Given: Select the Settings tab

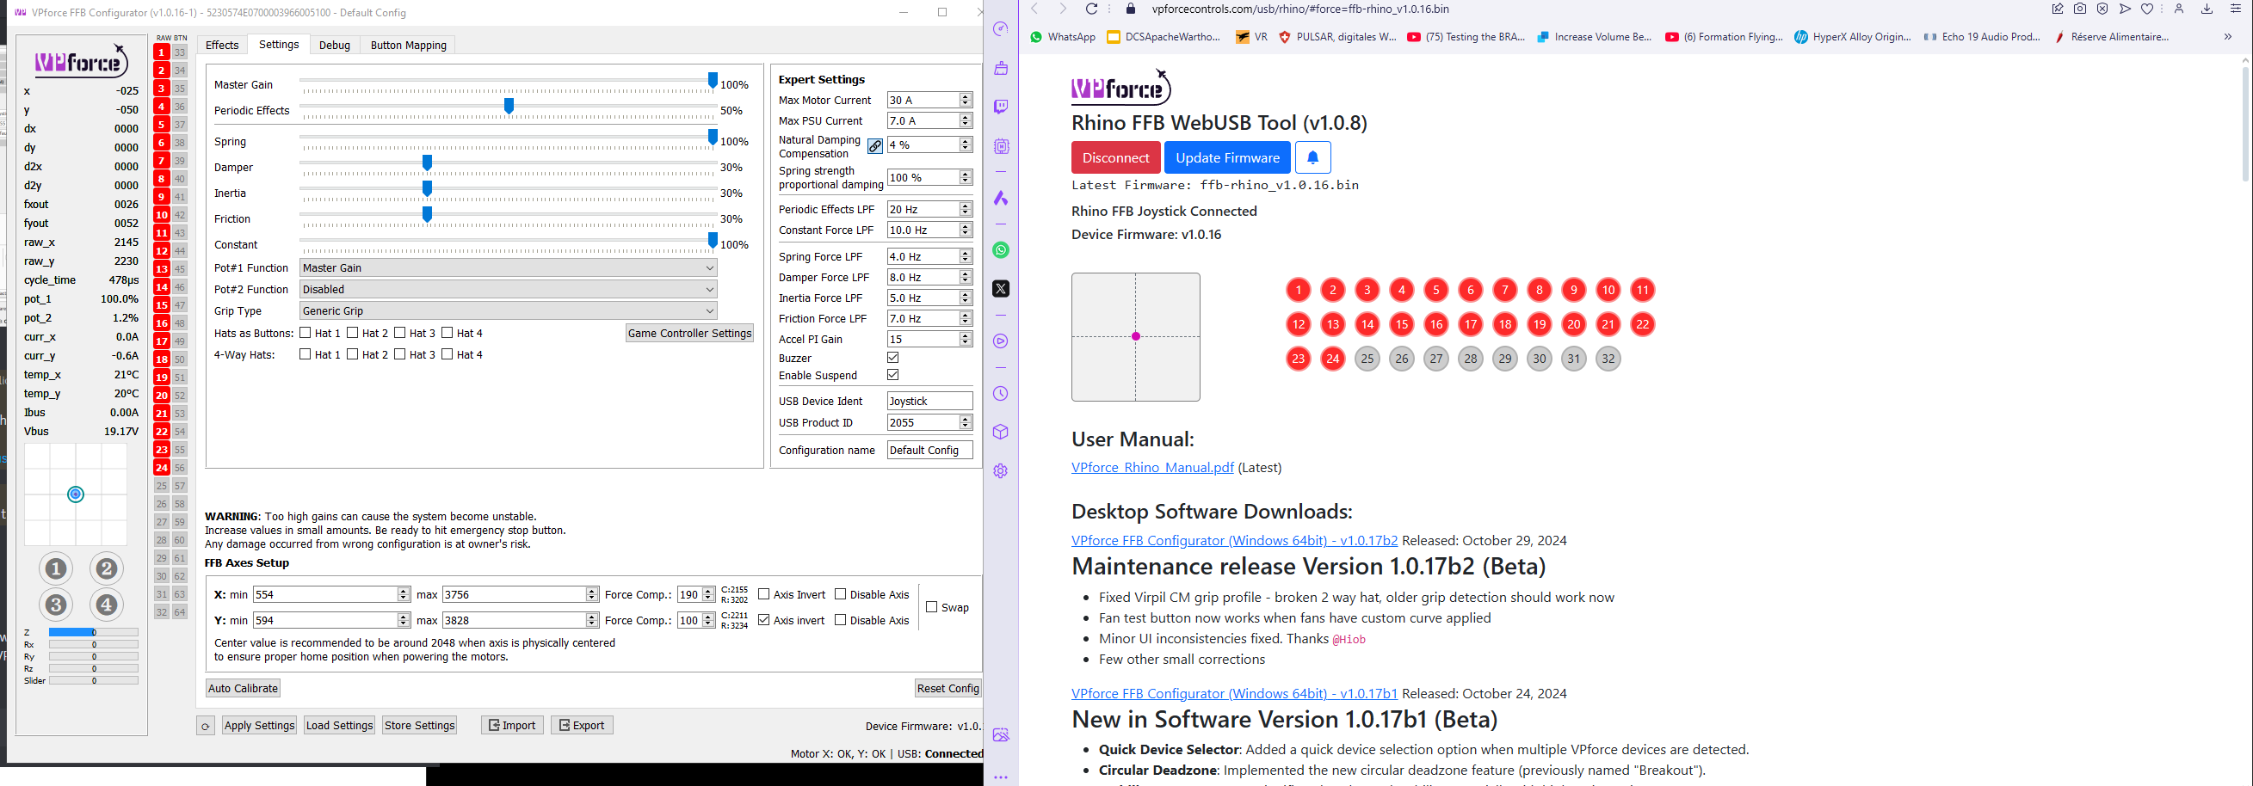Looking at the screenshot, I should [279, 45].
